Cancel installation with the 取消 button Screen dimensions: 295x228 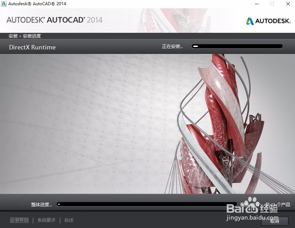click(275, 221)
